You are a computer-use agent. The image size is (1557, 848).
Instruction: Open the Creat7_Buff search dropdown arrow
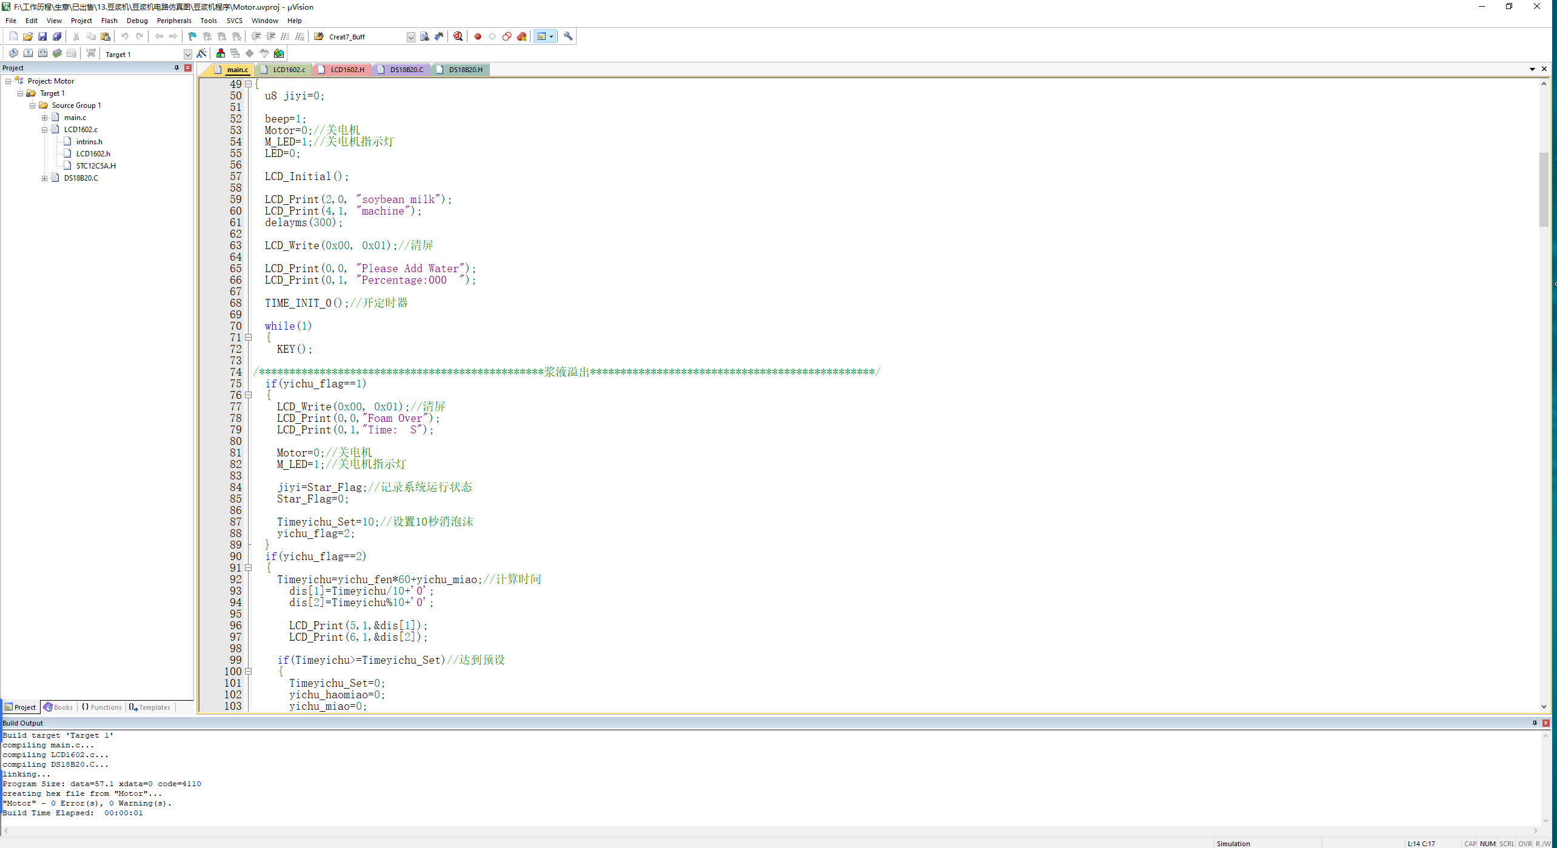pyautogui.click(x=410, y=37)
